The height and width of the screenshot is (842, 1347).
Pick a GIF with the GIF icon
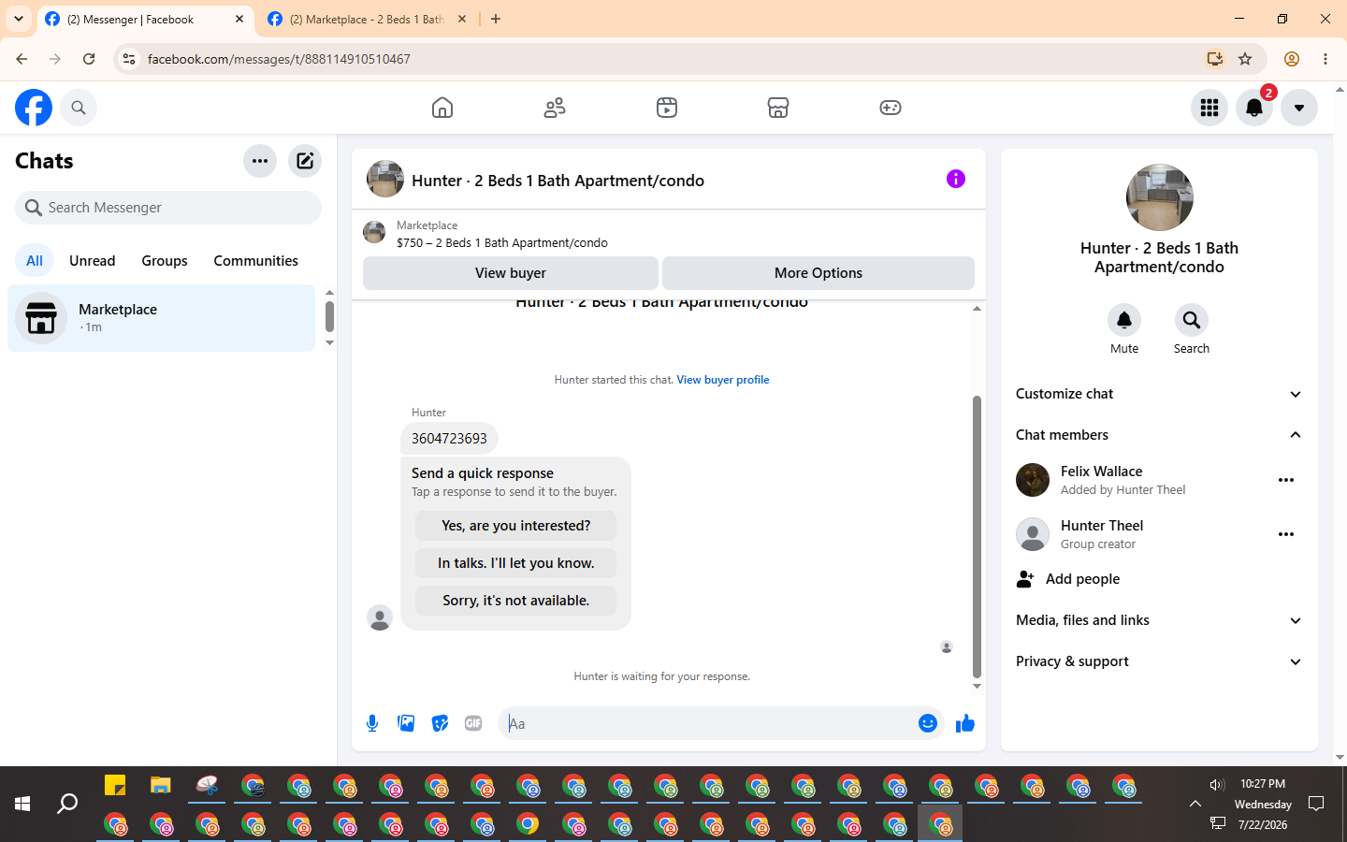(x=473, y=723)
